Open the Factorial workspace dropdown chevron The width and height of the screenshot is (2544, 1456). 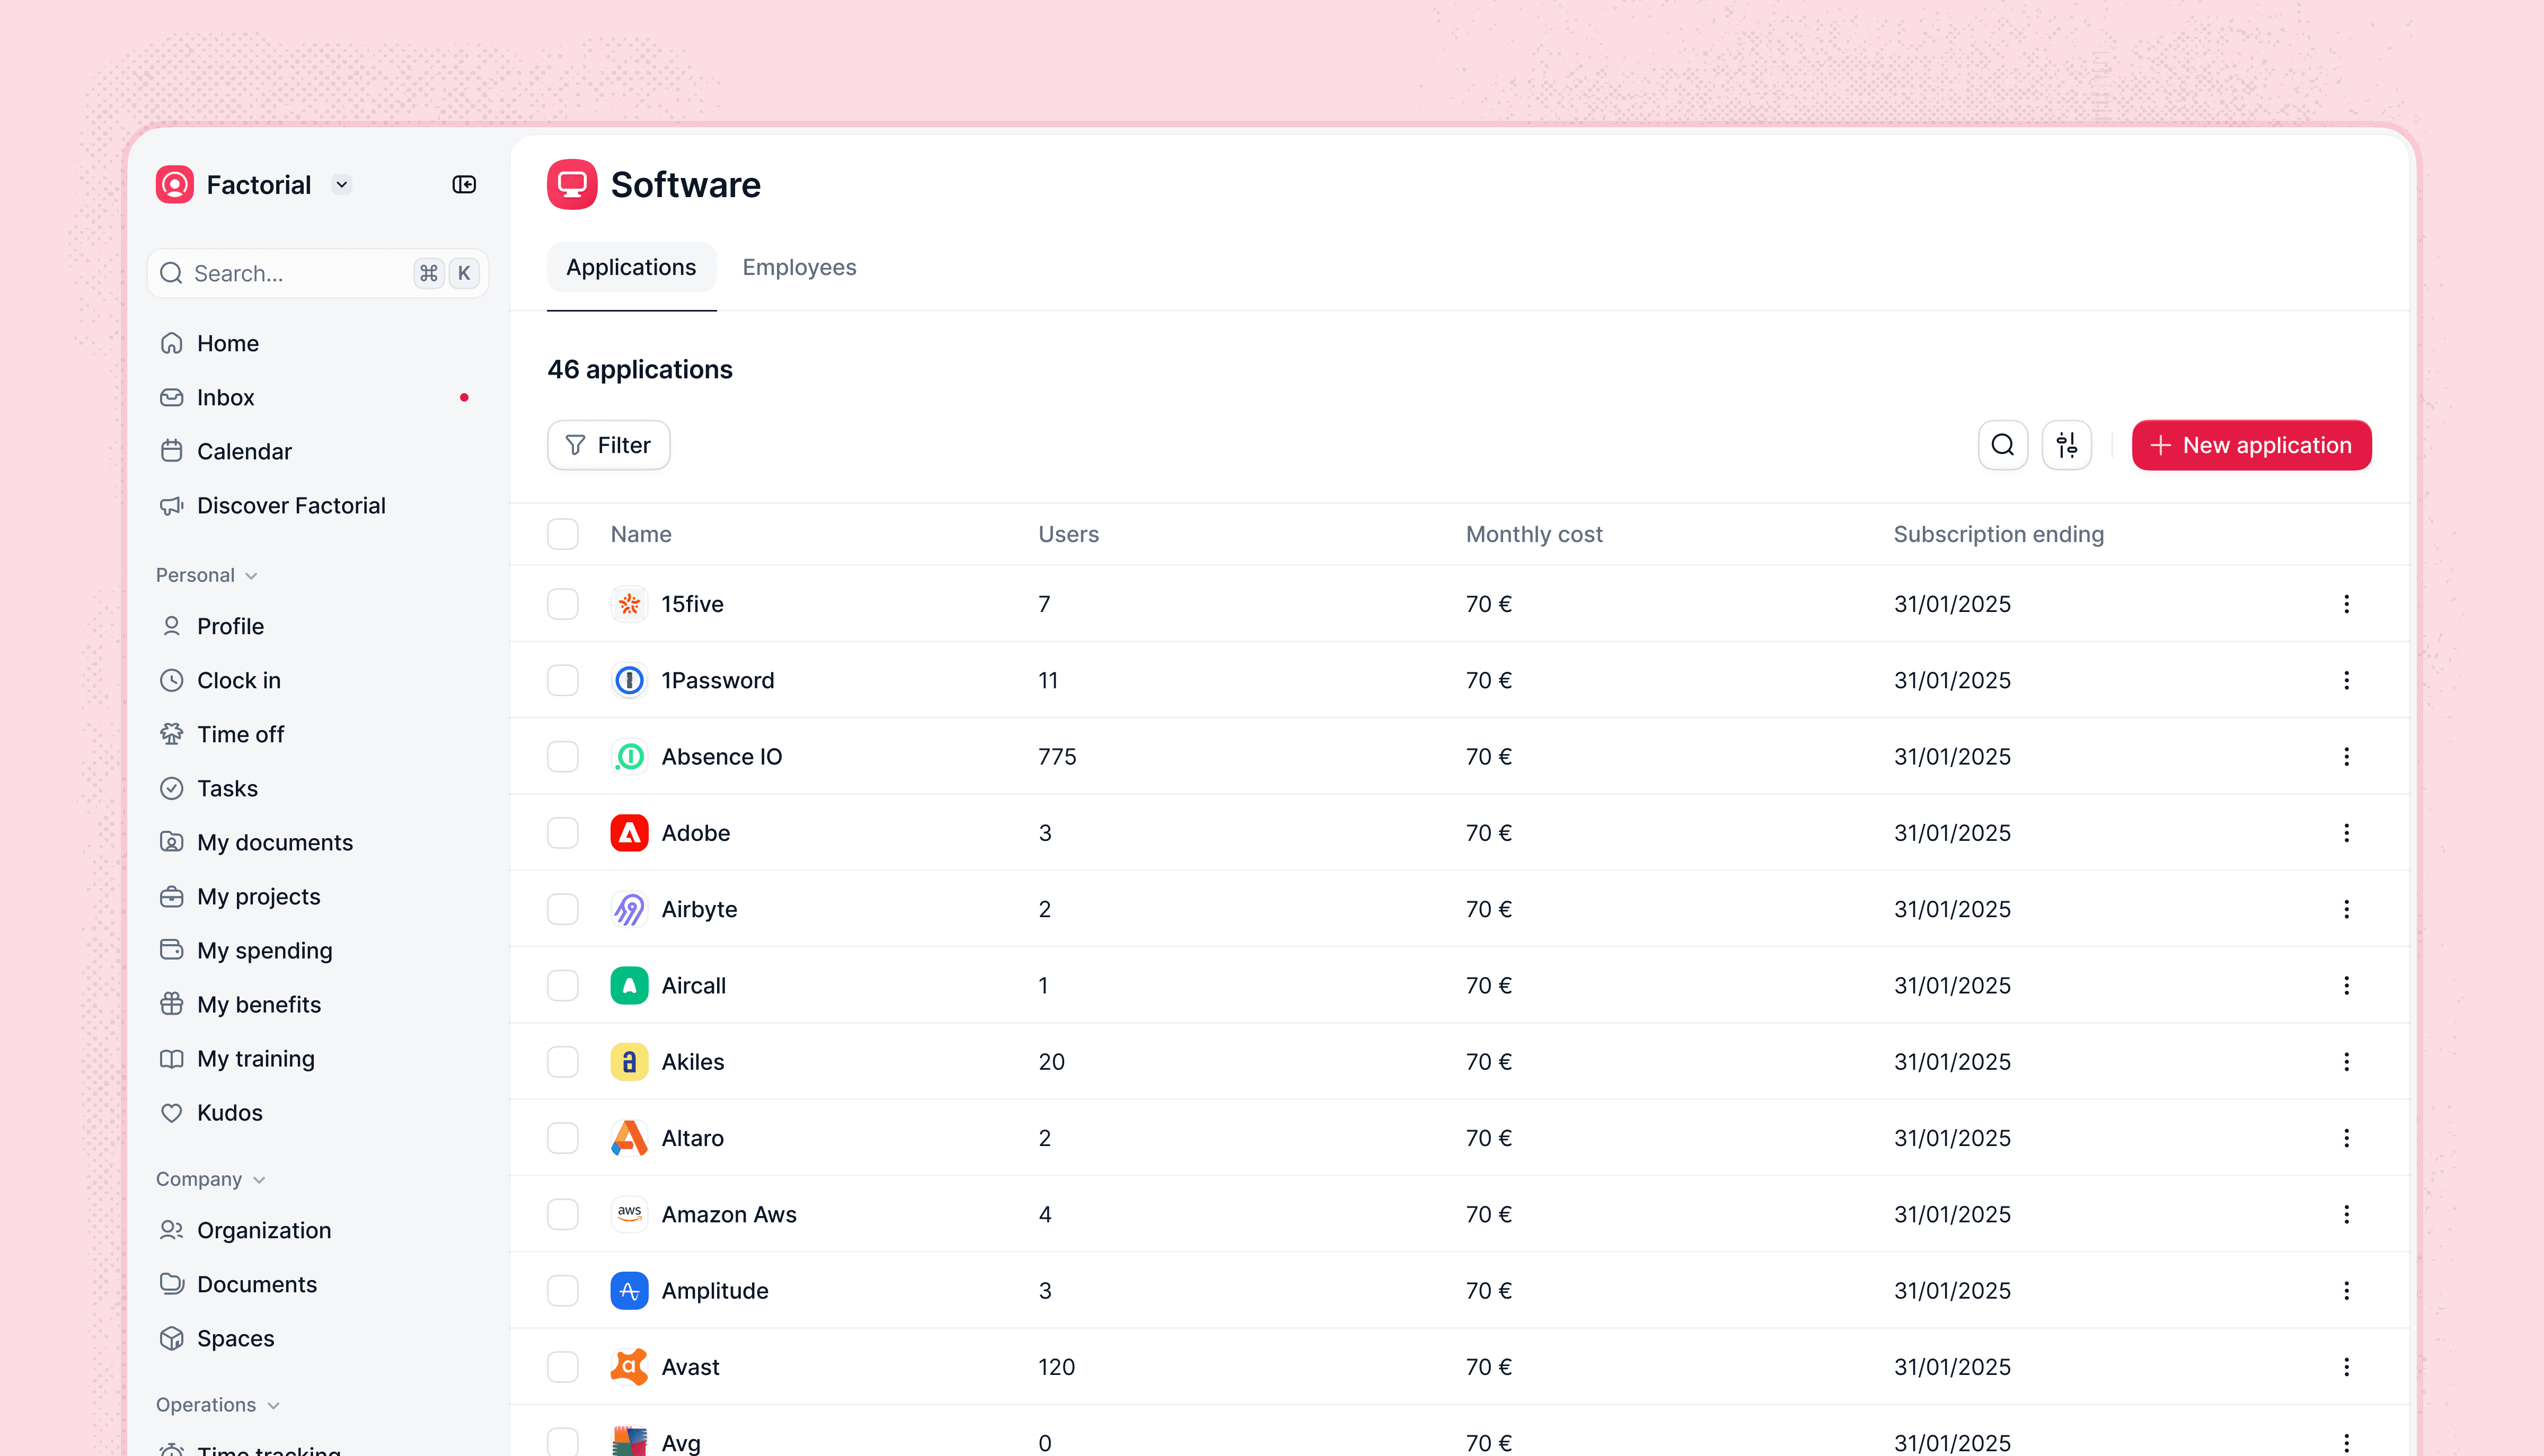coord(342,185)
